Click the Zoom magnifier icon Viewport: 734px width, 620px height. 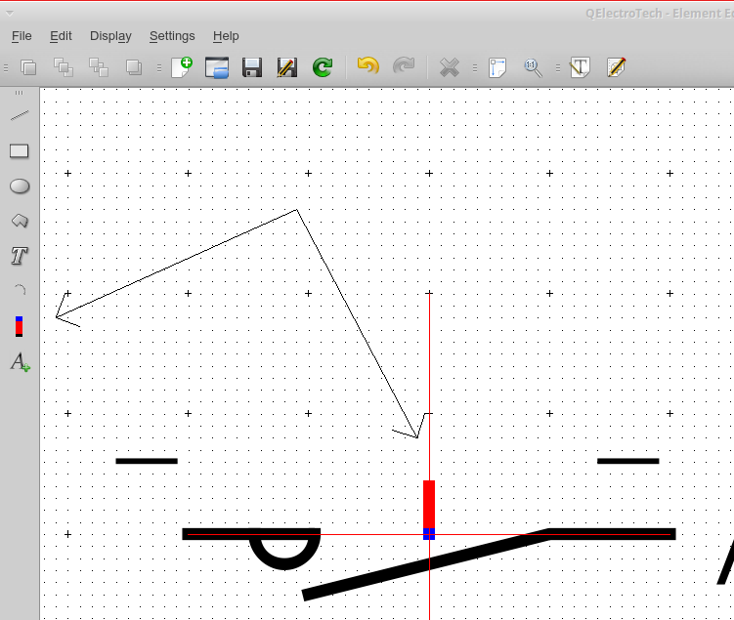[533, 67]
